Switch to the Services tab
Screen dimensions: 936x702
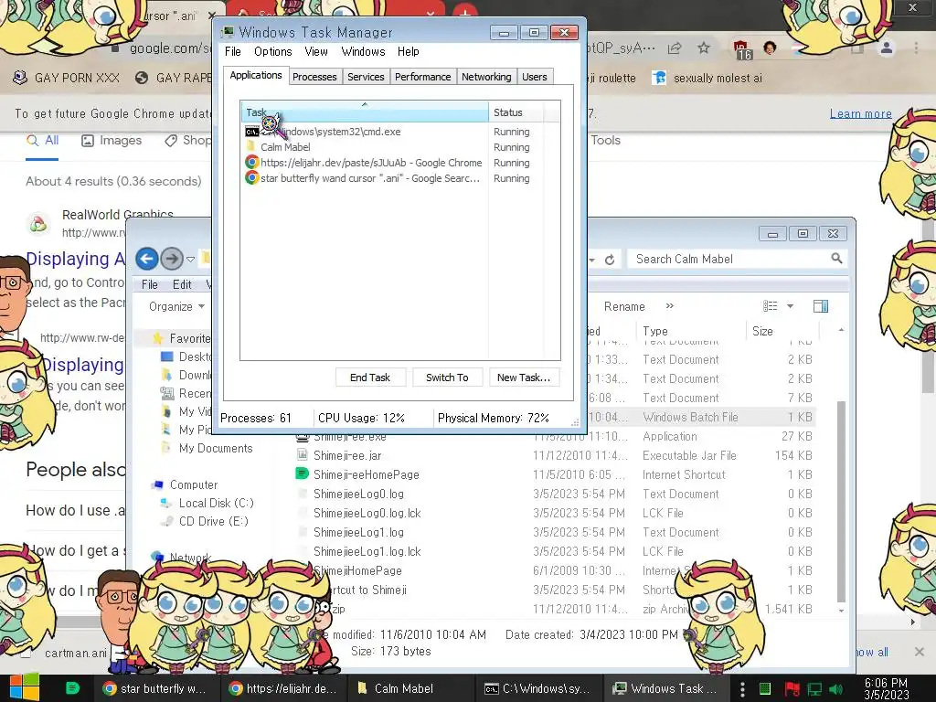click(366, 77)
